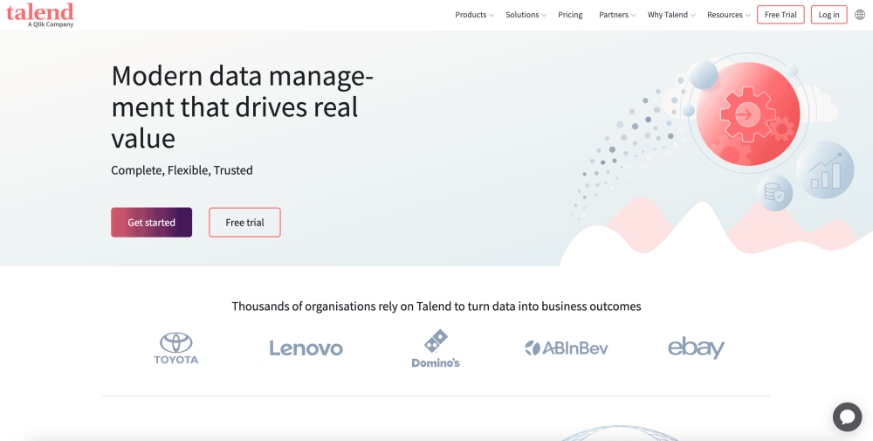Open the Resources dropdown
The width and height of the screenshot is (873, 441).
729,15
